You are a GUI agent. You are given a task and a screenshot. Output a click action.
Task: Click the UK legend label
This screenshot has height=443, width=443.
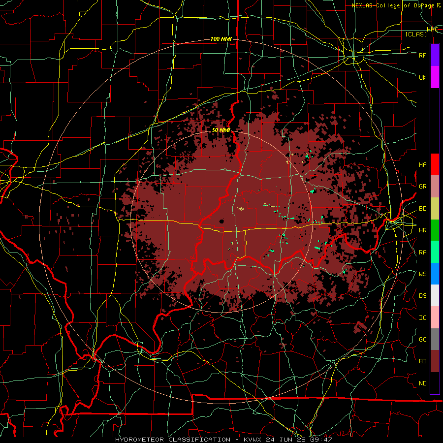pyautogui.click(x=422, y=77)
